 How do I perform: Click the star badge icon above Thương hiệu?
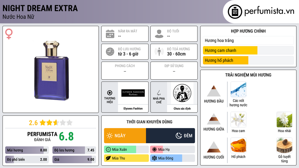[110, 93]
